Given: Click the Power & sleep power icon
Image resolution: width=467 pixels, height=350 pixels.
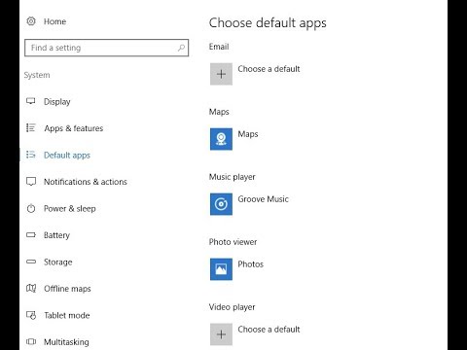Looking at the screenshot, I should coord(31,208).
